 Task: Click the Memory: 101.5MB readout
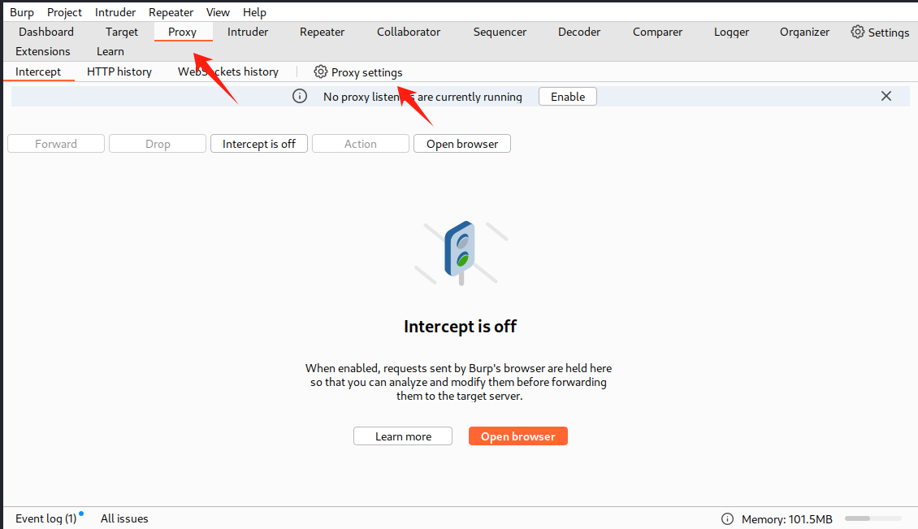(787, 519)
